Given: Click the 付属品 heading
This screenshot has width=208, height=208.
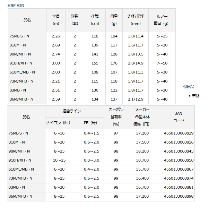Looking at the screenshot, I should click(189, 87).
